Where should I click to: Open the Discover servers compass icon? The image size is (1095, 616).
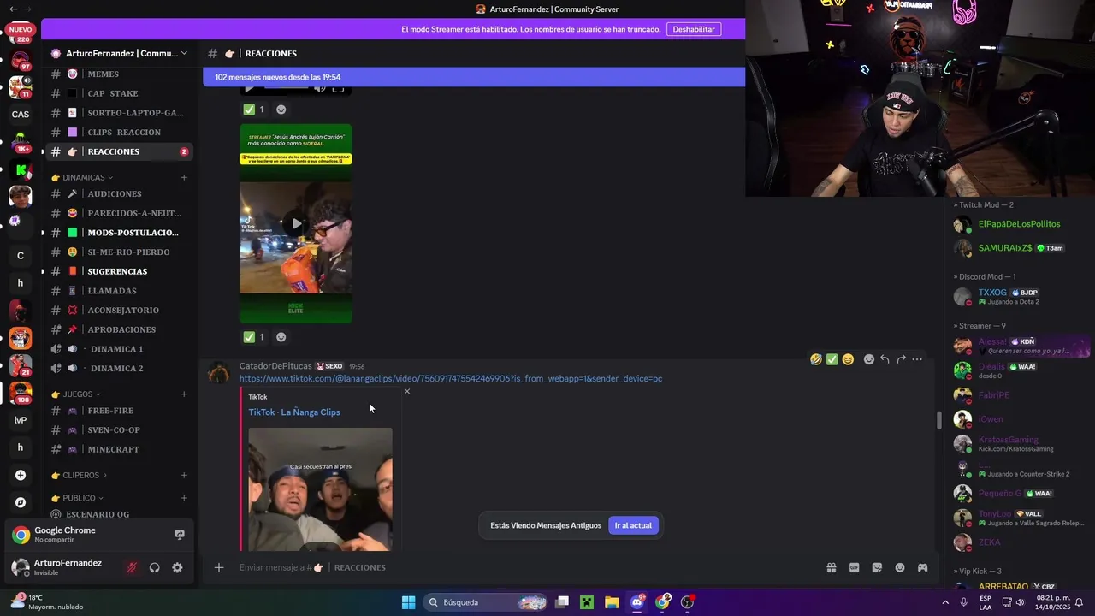coord(21,502)
